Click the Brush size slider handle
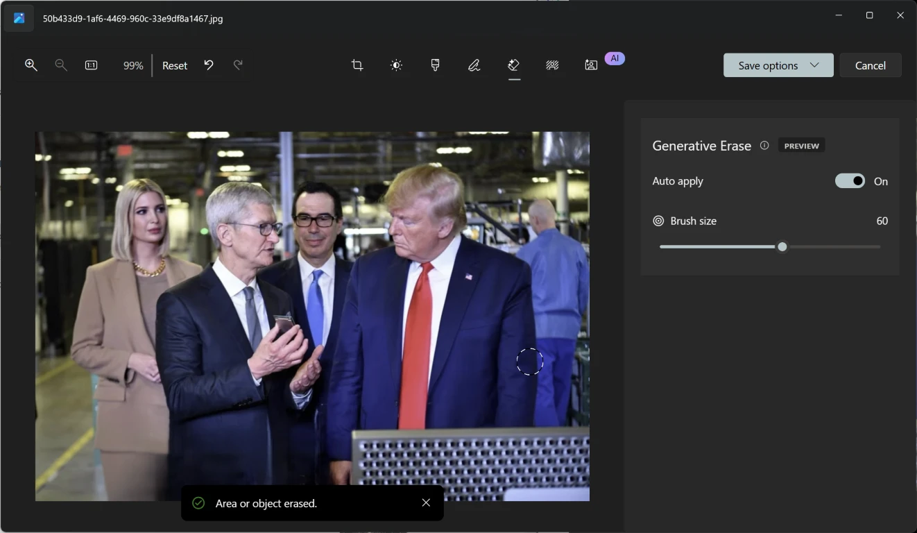 coord(782,246)
